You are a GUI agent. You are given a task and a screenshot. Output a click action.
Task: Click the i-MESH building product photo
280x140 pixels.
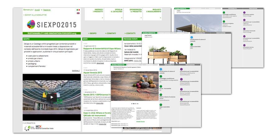coord(198,23)
